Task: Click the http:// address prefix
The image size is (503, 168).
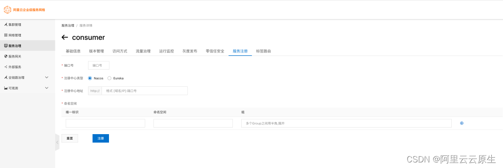Action: point(95,90)
